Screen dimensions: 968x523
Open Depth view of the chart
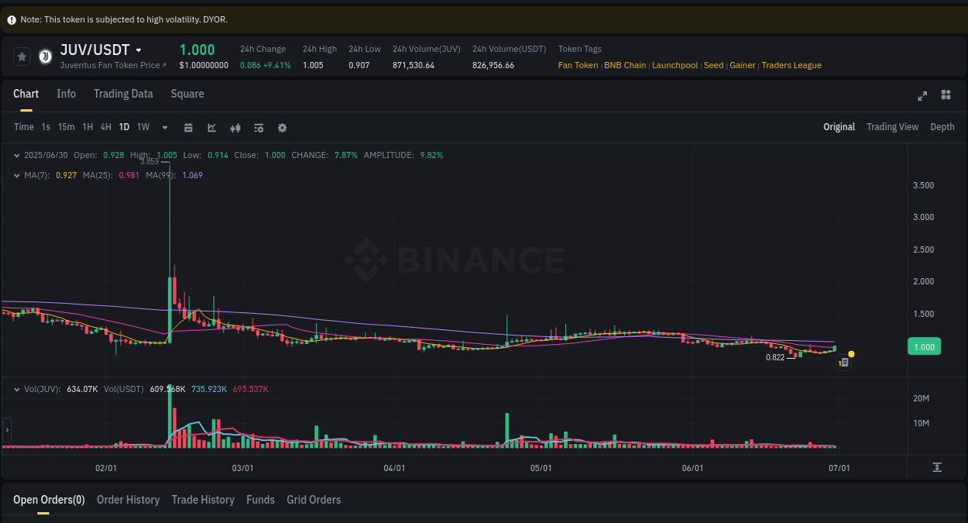pyautogui.click(x=942, y=126)
